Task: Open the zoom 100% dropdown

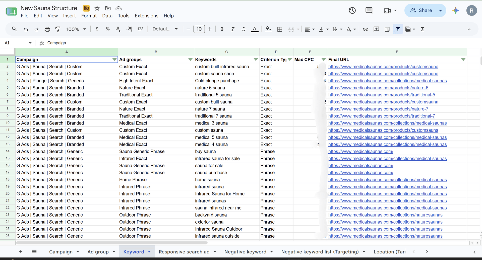Action: [x=76, y=29]
